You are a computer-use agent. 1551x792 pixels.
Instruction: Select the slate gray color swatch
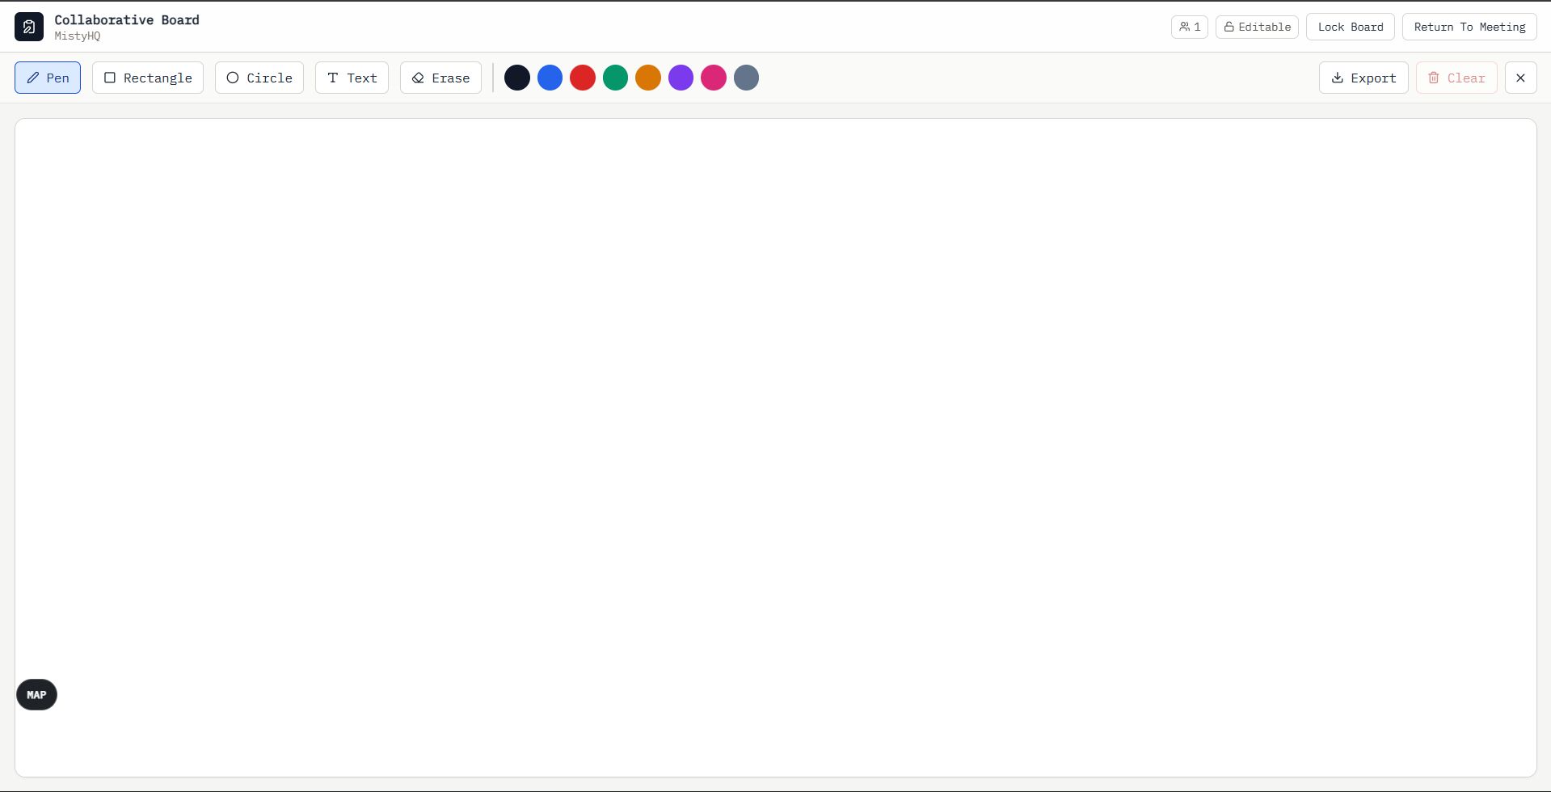click(746, 78)
